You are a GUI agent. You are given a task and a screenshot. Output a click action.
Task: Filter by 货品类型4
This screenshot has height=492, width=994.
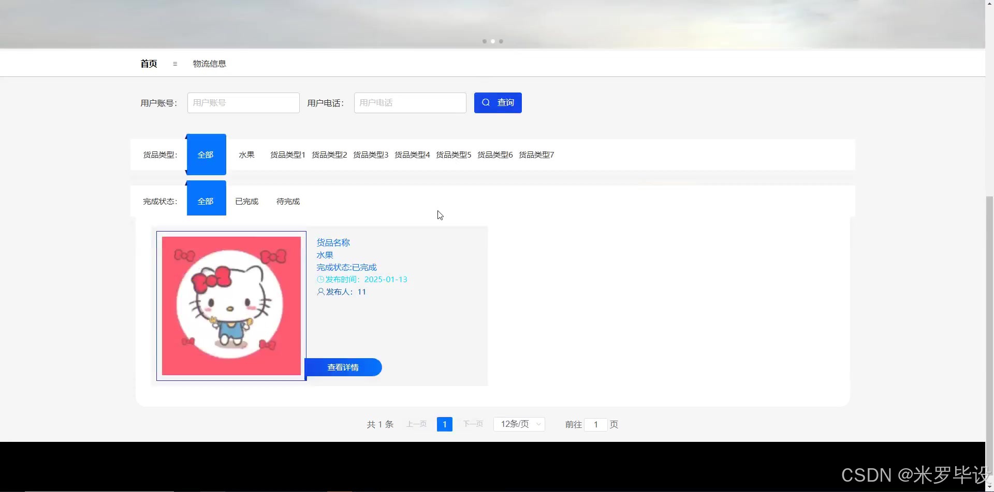click(x=412, y=155)
